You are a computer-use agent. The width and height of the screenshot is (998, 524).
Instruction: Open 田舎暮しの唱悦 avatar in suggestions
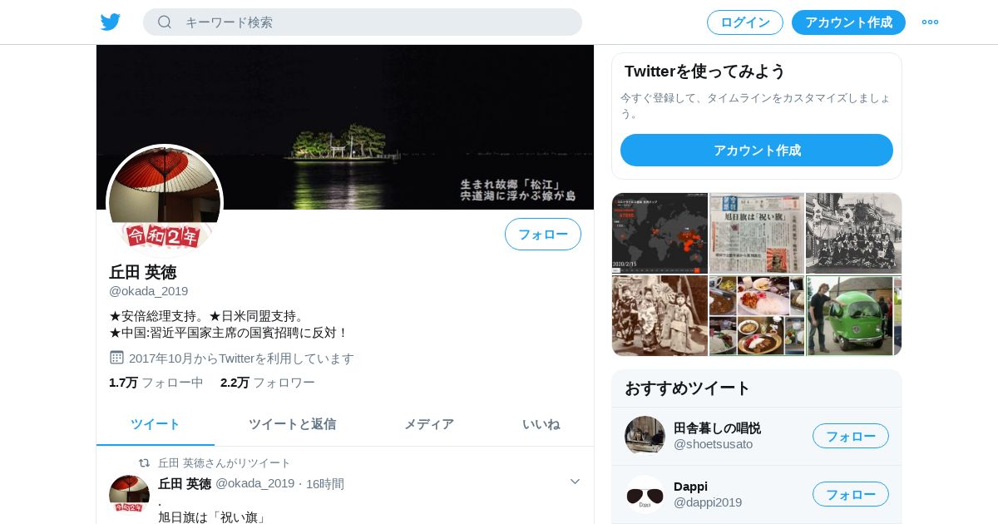645,436
